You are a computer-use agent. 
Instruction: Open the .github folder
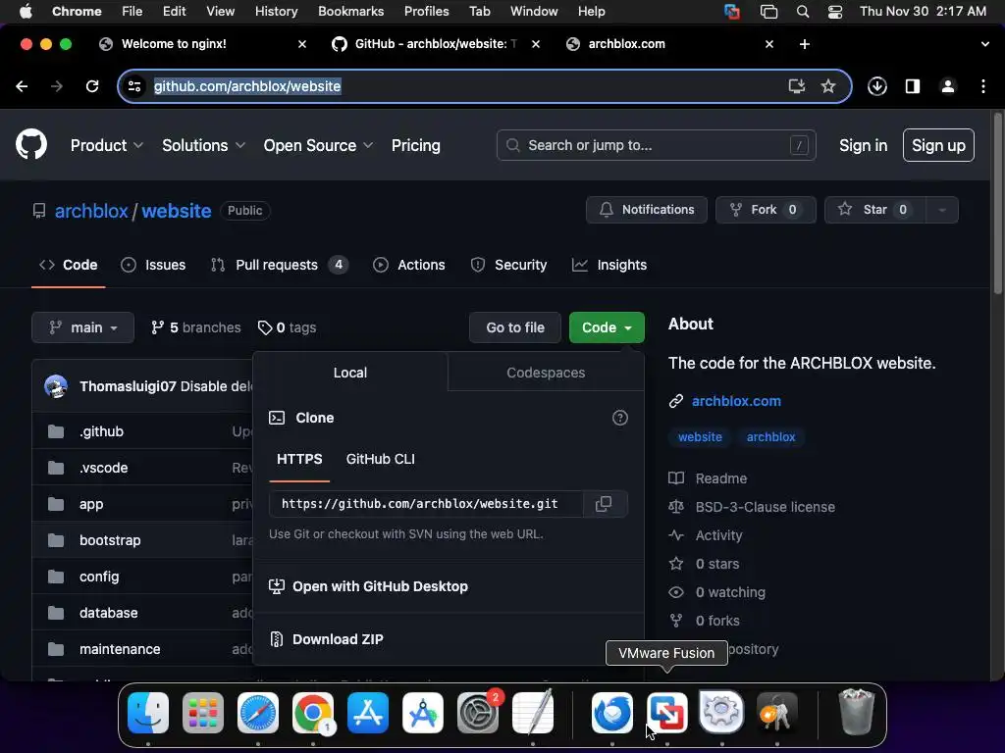pyautogui.click(x=101, y=431)
